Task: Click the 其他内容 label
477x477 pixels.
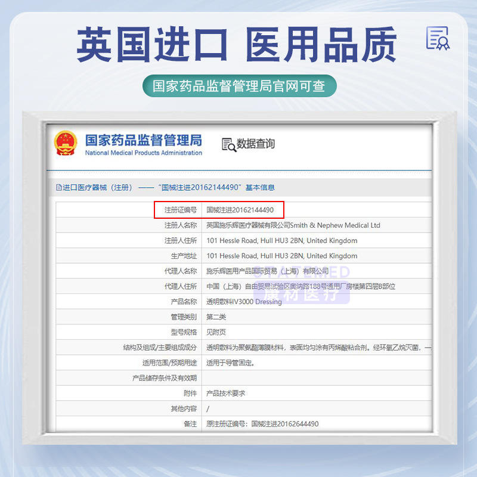Action: click(184, 408)
